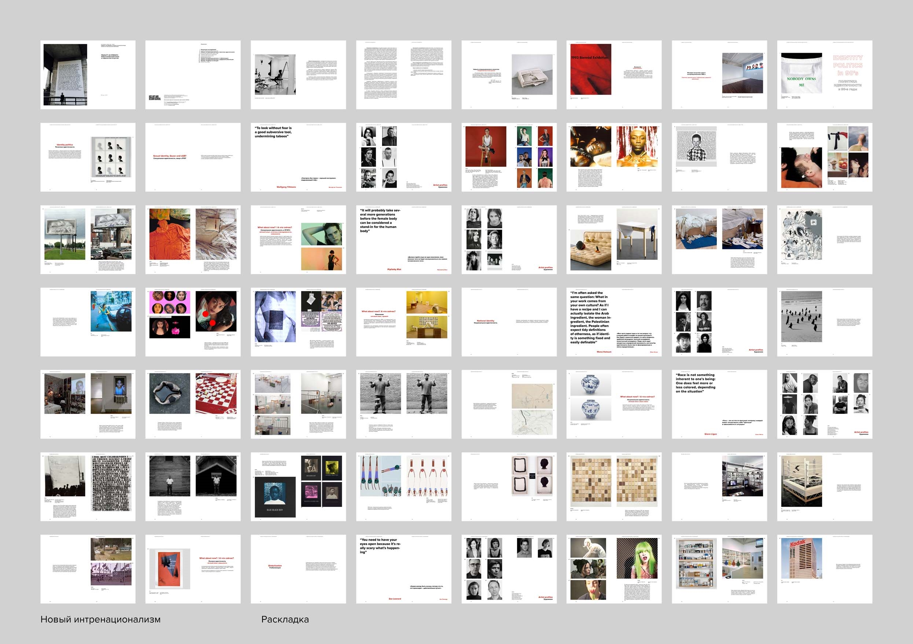Select the wooden tile mosaic spread
Screen dimensions: 913x644
tap(614, 487)
